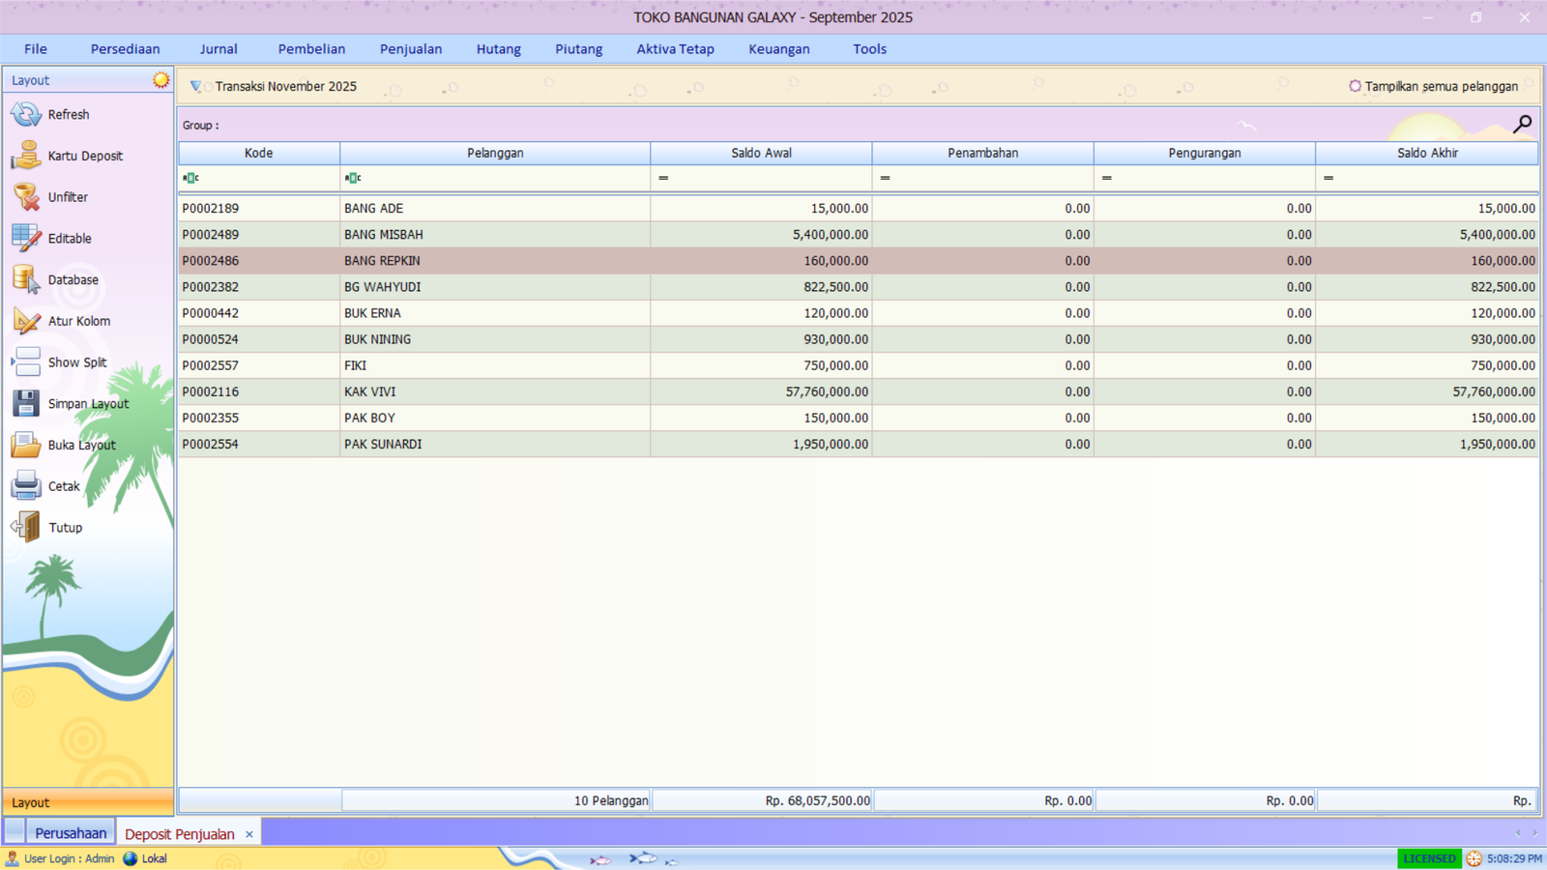Click the Simpan Layout button
This screenshot has height=870, width=1547.
tap(23, 403)
